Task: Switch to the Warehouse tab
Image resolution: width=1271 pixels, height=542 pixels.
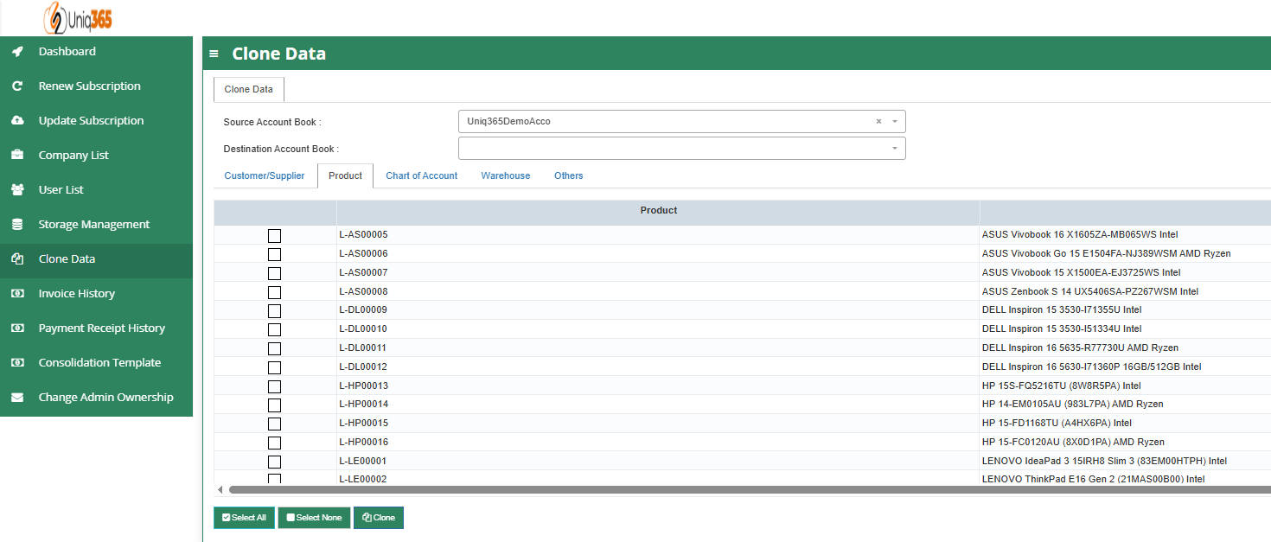Action: coord(506,175)
